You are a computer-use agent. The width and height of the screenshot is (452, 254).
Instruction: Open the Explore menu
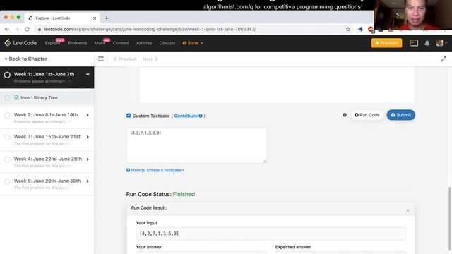(x=52, y=43)
